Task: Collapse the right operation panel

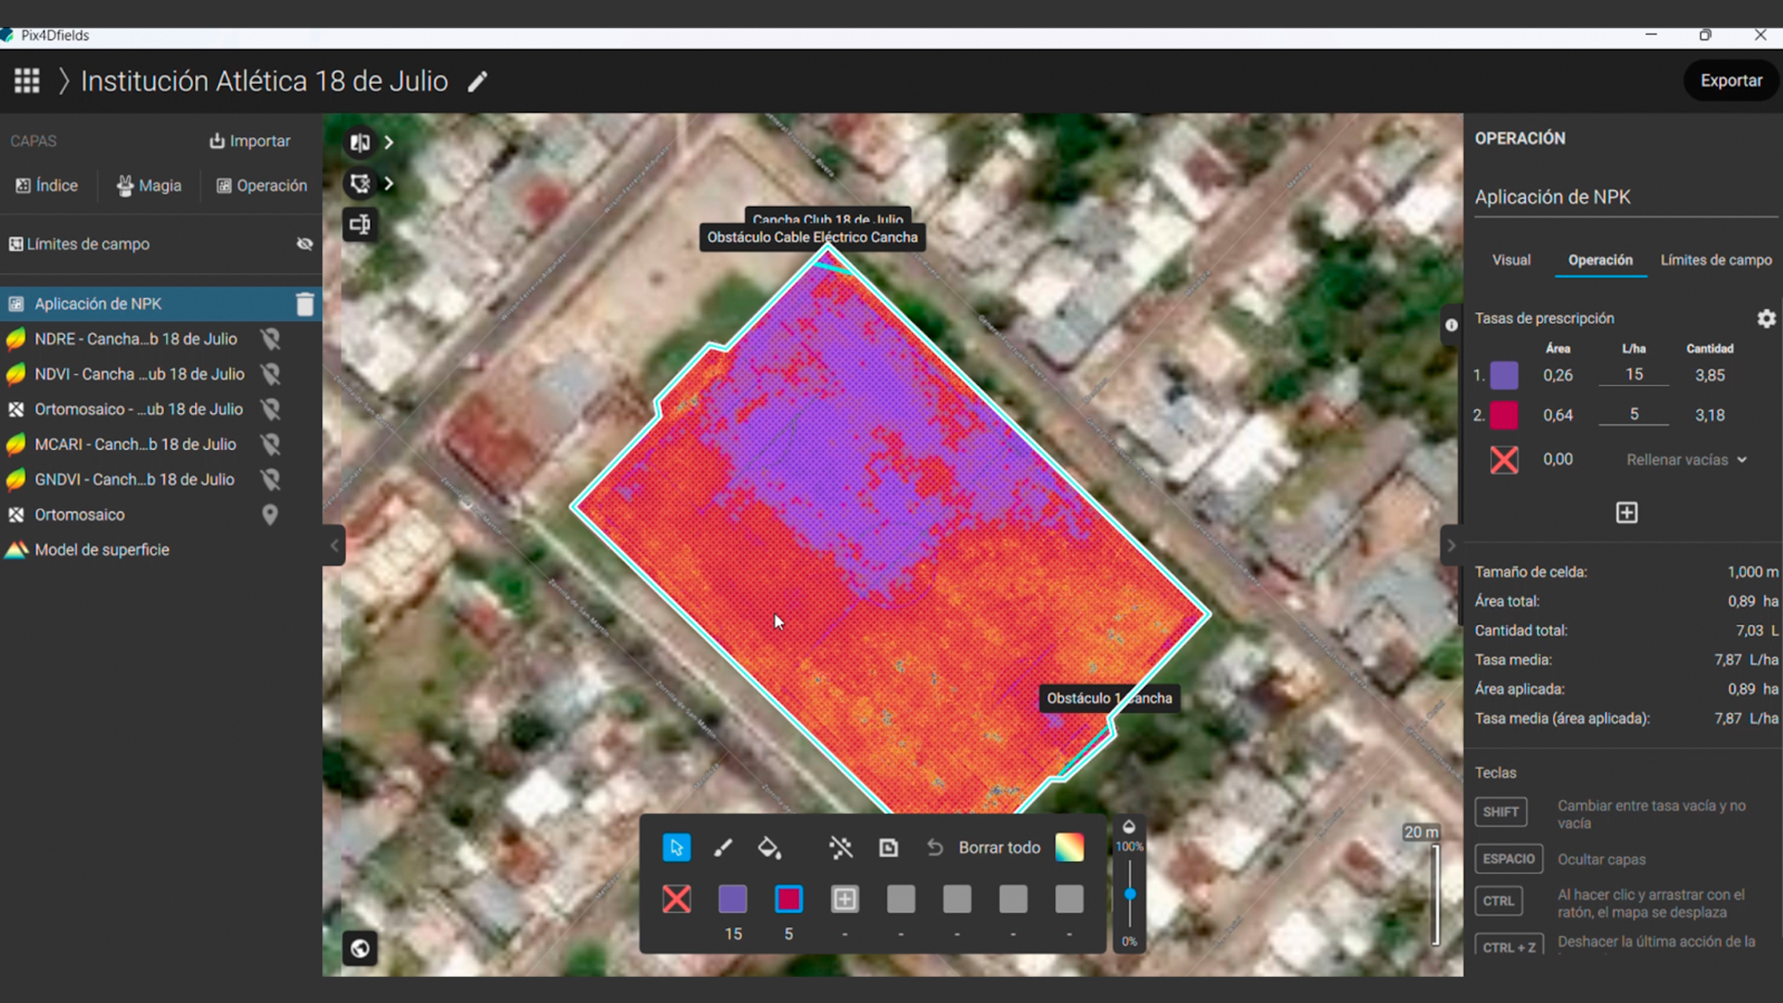Action: [x=1451, y=545]
